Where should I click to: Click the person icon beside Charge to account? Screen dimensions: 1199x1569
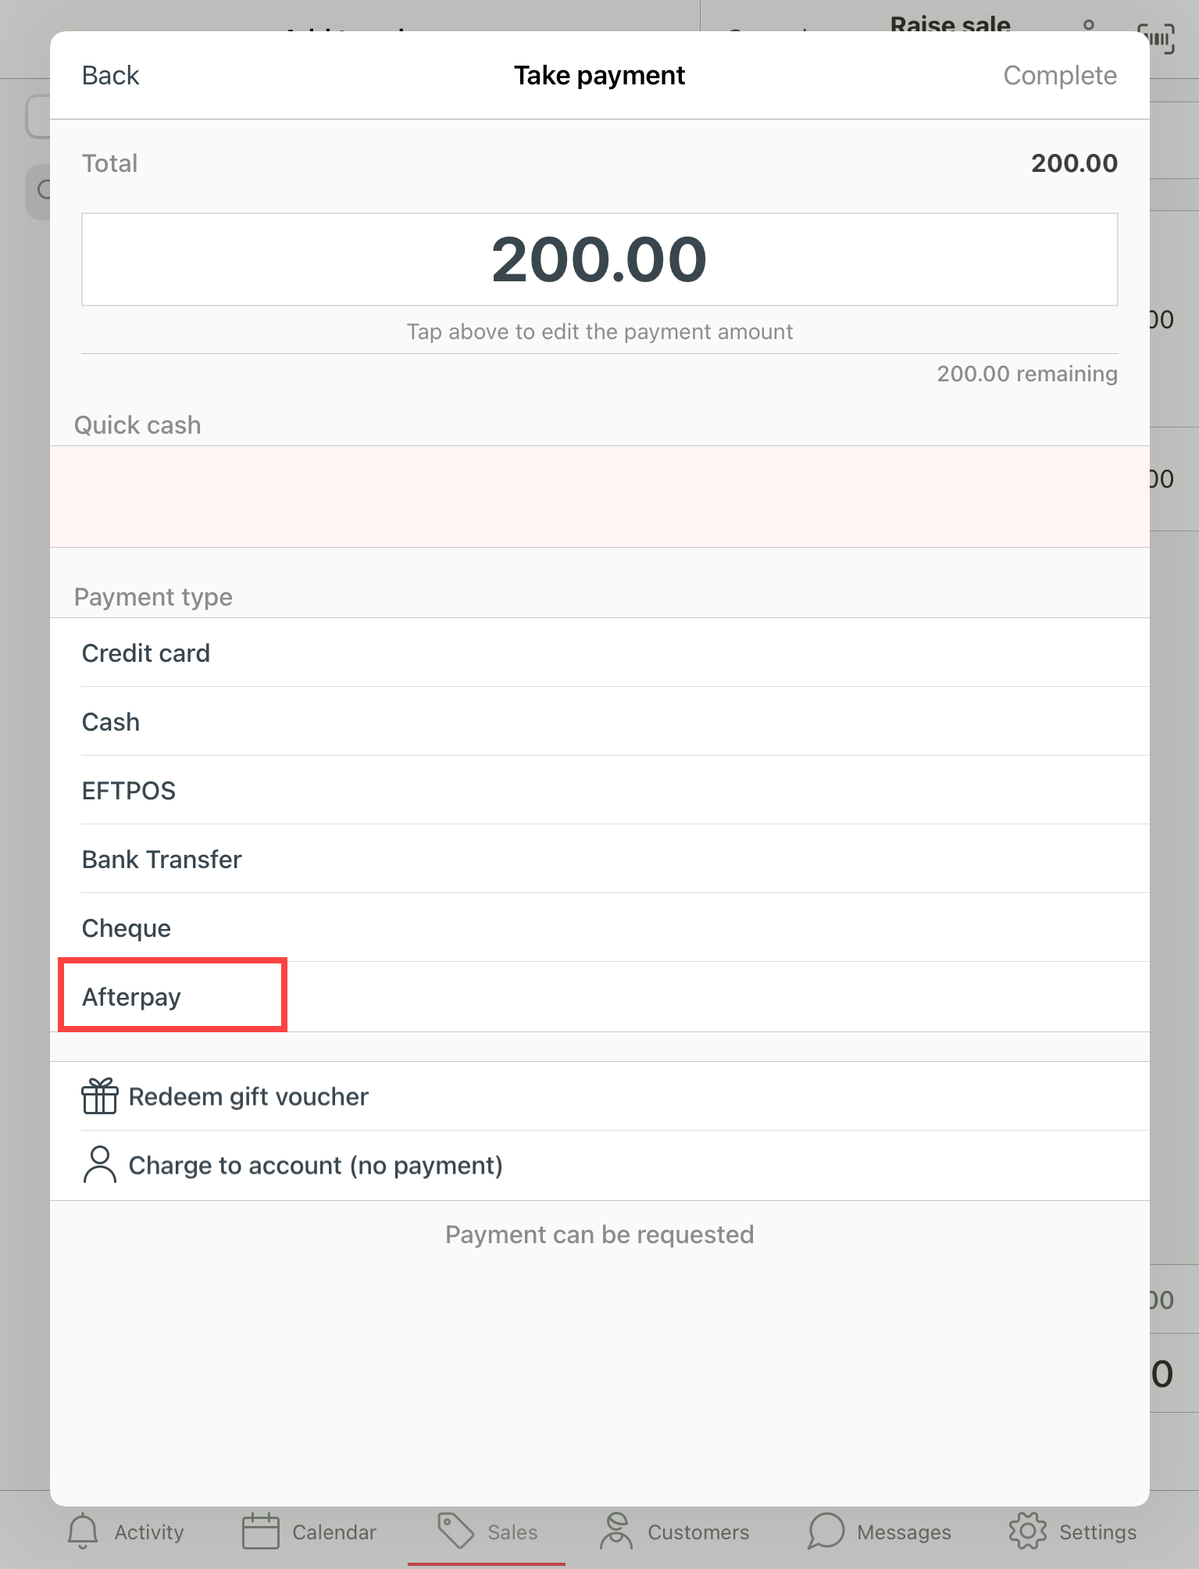click(98, 1164)
